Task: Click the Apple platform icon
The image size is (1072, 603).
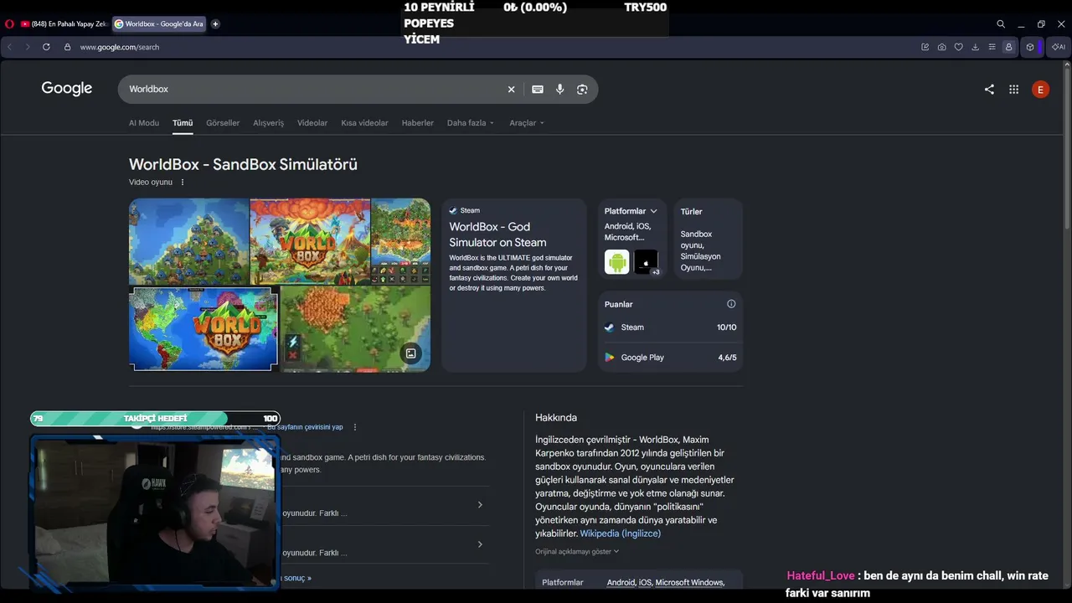Action: (646, 262)
